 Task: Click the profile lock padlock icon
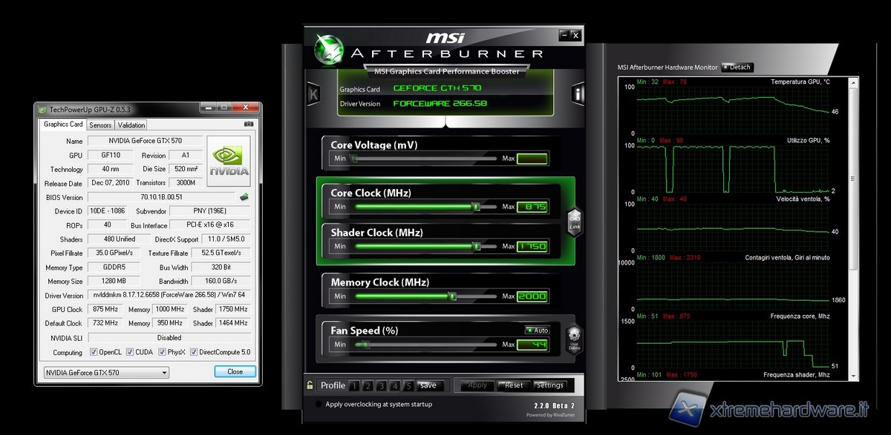[310, 385]
